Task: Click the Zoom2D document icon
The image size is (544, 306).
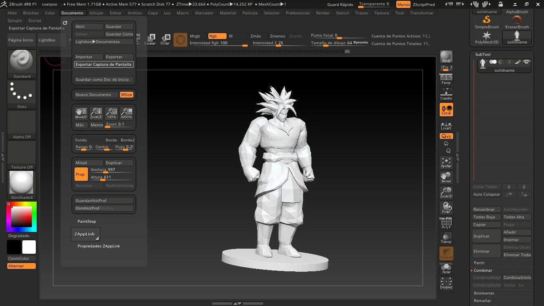Action: (96, 114)
